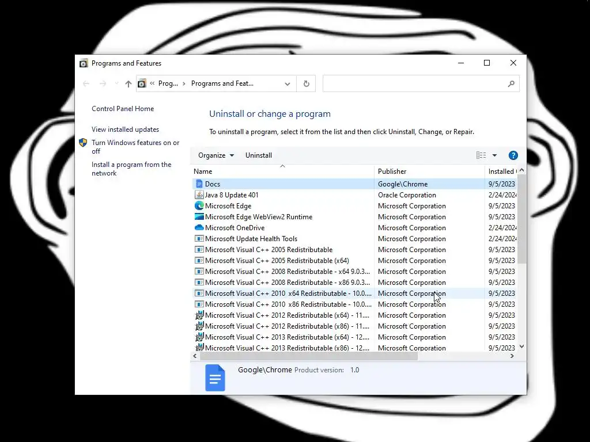Select Visual C++ 2013 Redistributable (x86) entry
The width and height of the screenshot is (590, 442).
click(x=287, y=348)
